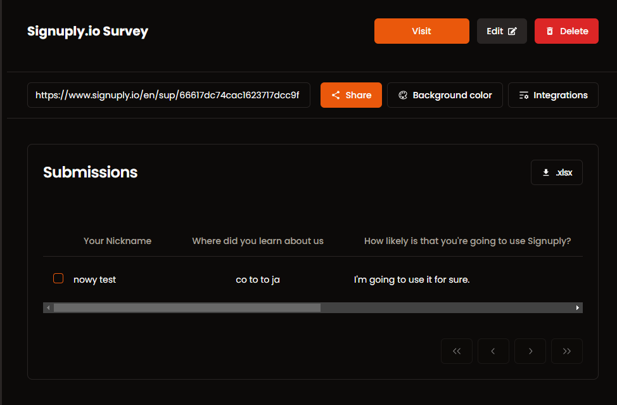
Task: Select the 'co to to ja' cell
Action: [258, 280]
